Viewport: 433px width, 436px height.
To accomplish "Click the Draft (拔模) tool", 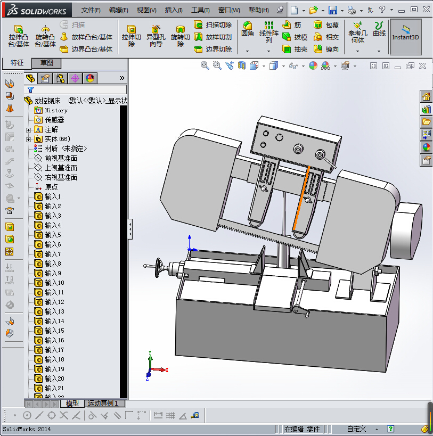I will (295, 37).
